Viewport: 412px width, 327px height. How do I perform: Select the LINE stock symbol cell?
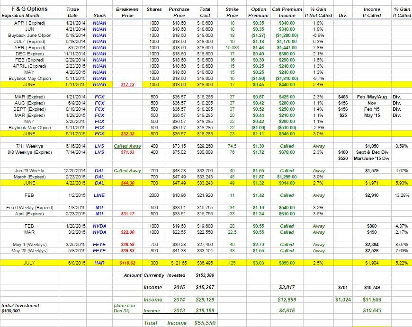99,195
